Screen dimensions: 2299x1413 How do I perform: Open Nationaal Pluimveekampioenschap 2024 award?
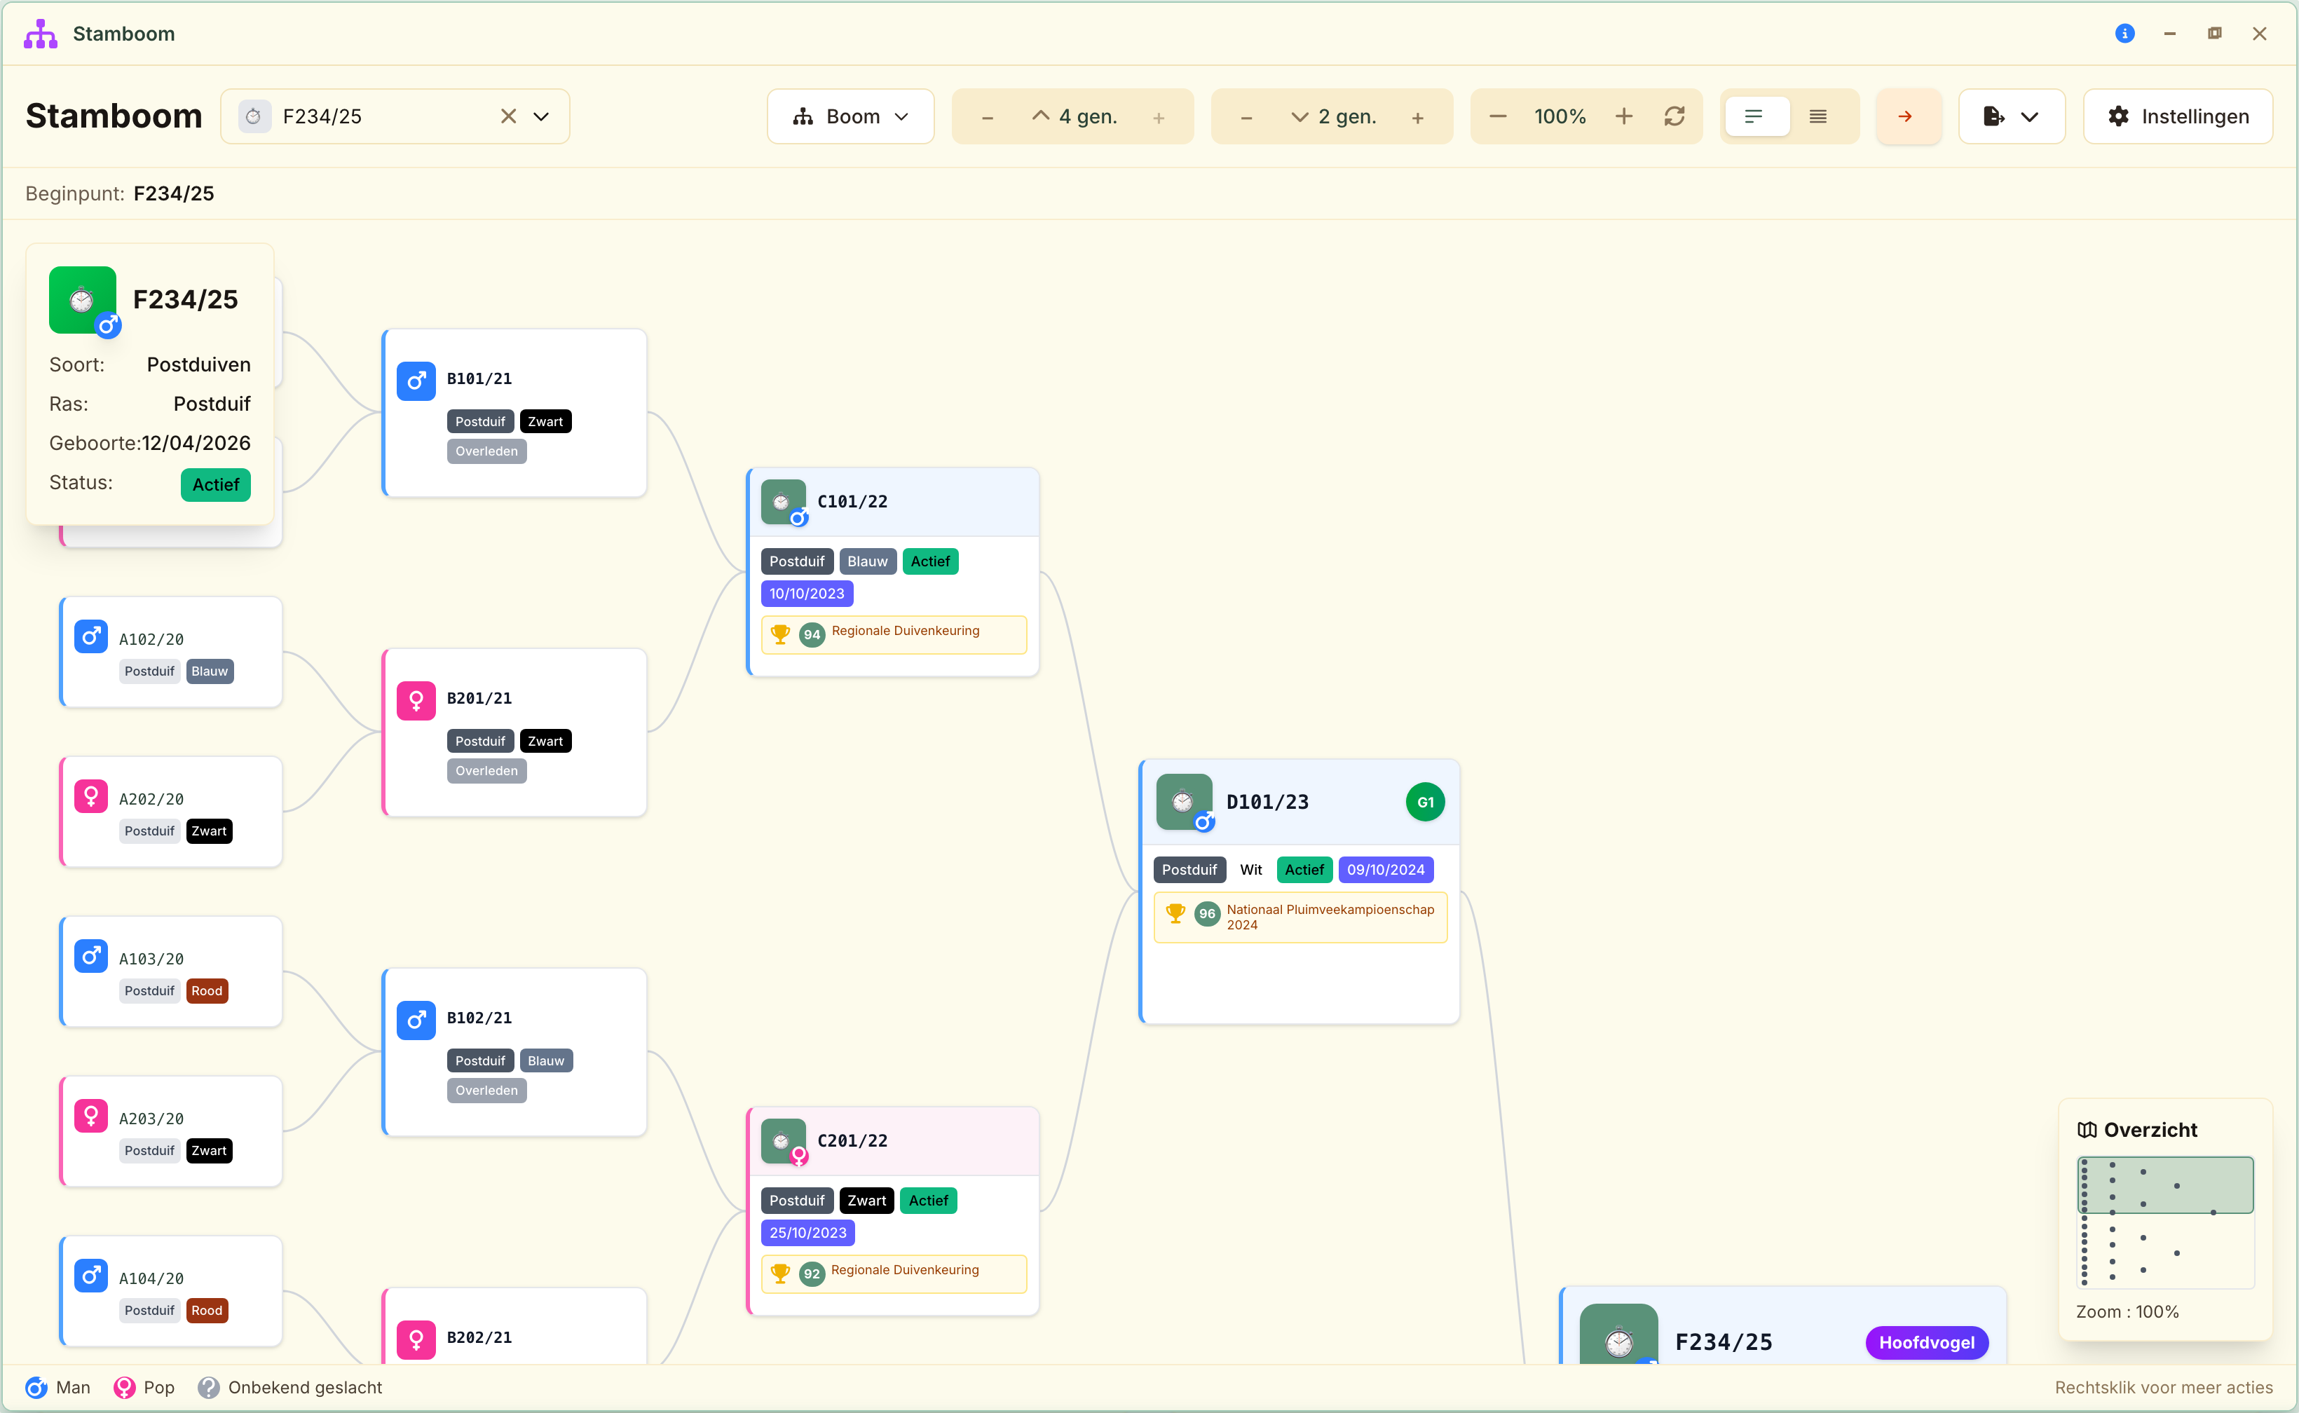point(1300,917)
